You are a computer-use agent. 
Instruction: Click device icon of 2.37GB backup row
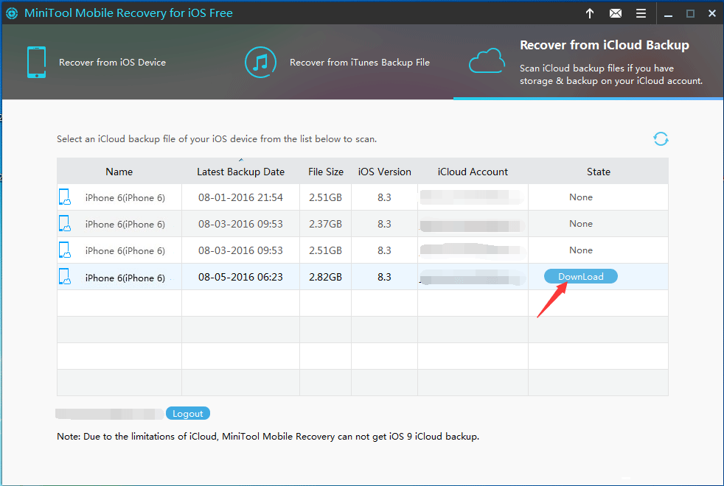(65, 224)
